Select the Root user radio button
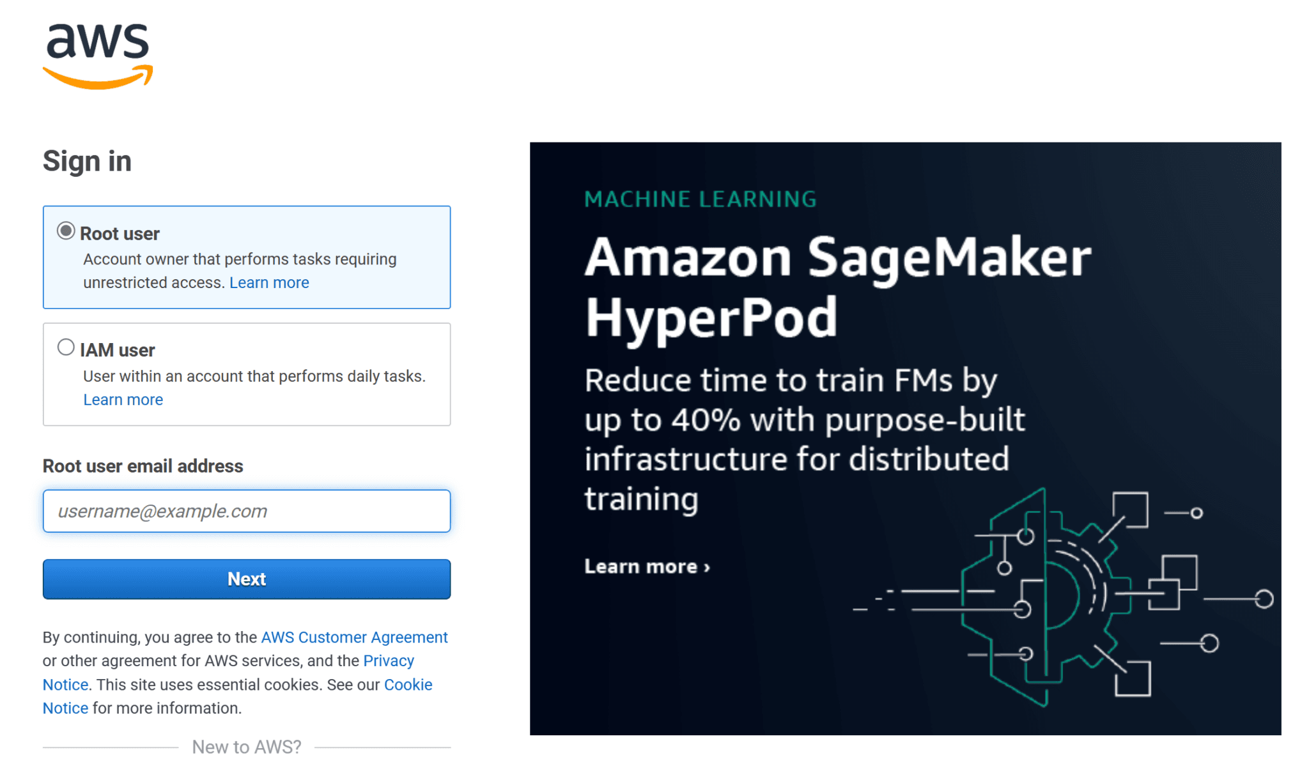This screenshot has width=1309, height=771. point(66,232)
